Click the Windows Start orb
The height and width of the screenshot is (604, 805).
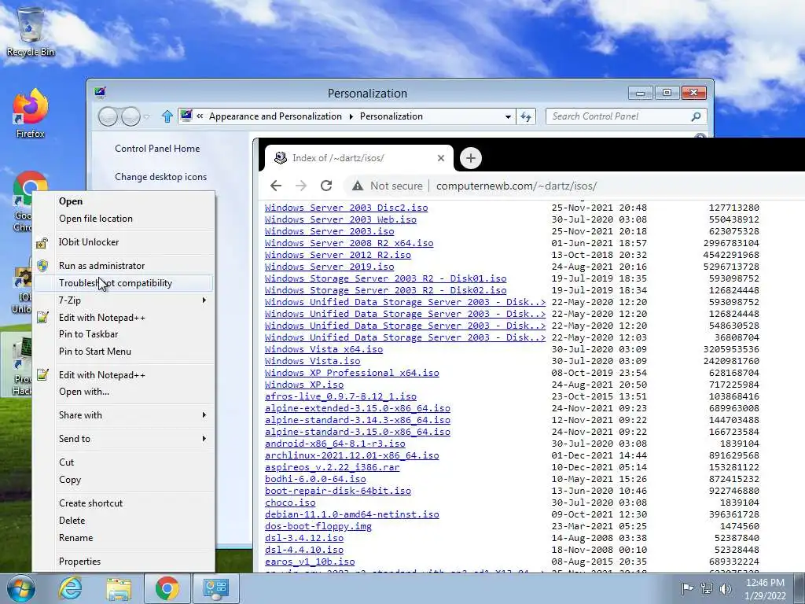click(x=21, y=588)
